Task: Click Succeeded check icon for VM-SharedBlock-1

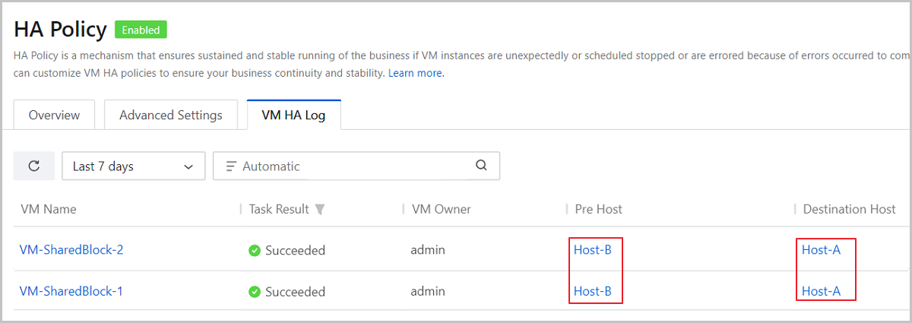Action: point(255,291)
